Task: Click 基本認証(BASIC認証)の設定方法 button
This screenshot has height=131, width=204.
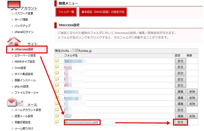Action: click(x=103, y=12)
